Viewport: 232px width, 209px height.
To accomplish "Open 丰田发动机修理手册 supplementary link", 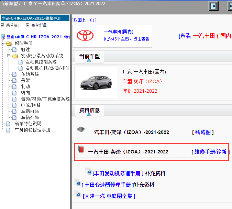I will point(118,173).
